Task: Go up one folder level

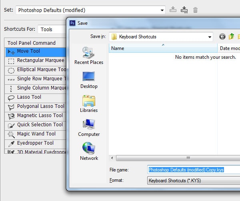Action: click(x=231, y=36)
